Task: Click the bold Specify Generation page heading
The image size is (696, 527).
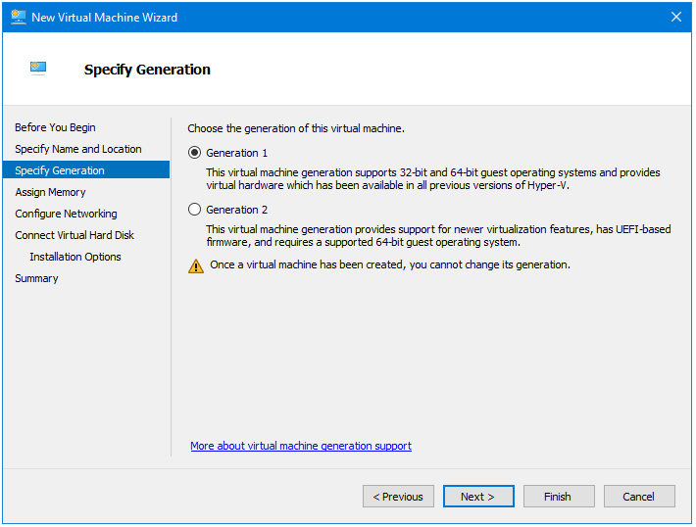Action: click(147, 70)
